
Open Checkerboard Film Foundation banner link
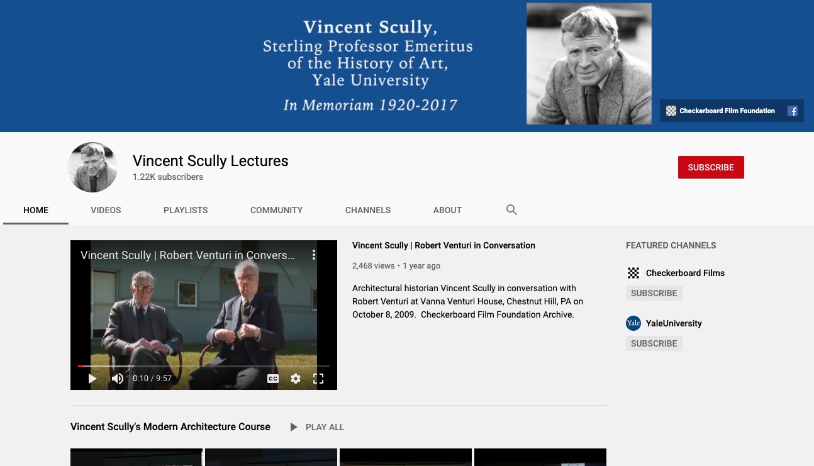[720, 111]
